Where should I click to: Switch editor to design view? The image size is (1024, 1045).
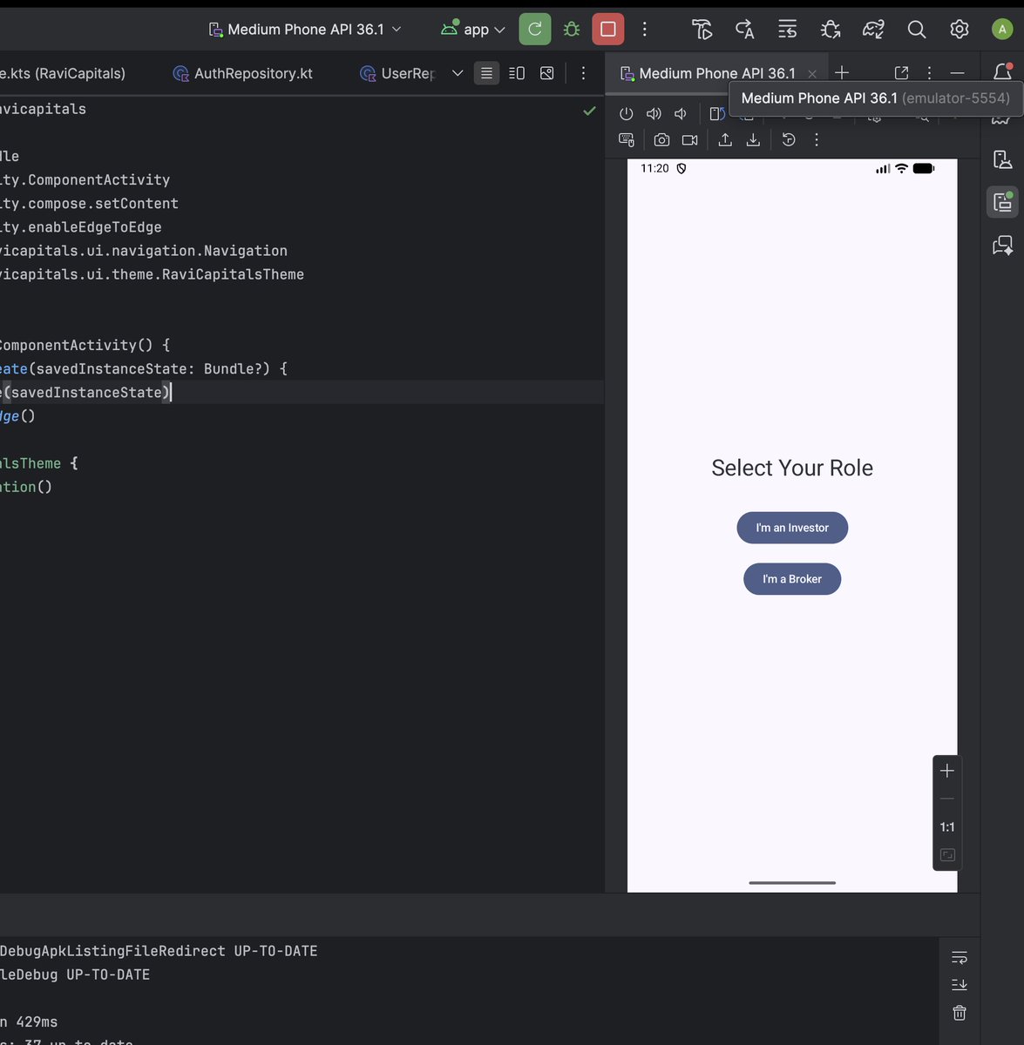tap(547, 73)
